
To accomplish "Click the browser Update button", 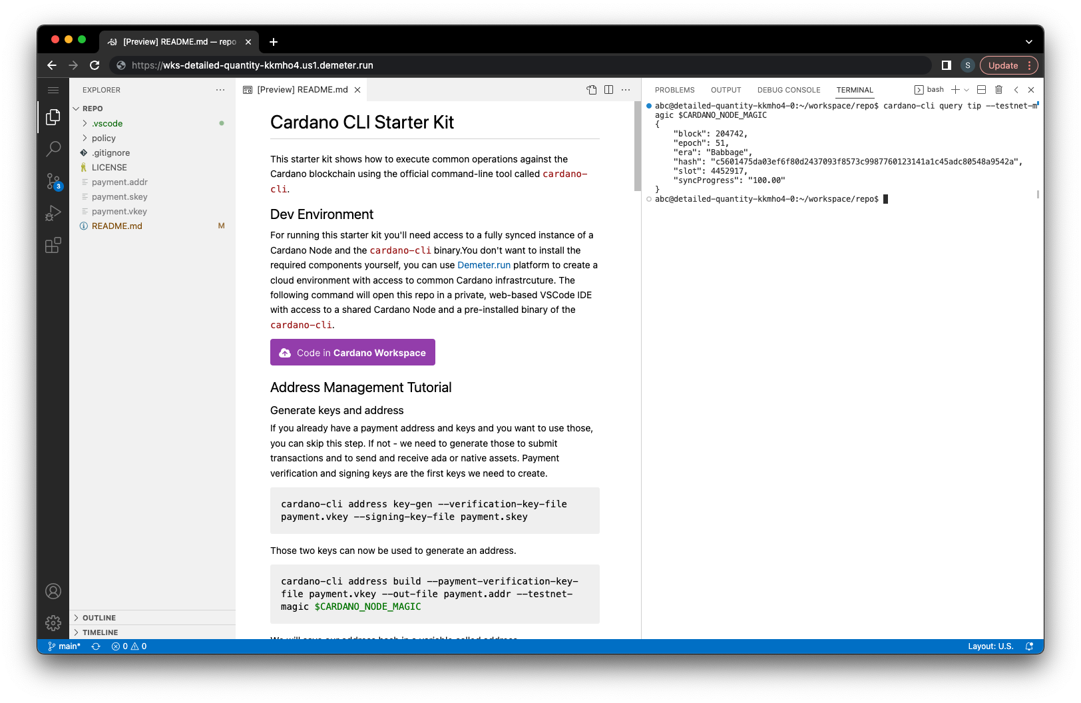I will pos(1008,65).
